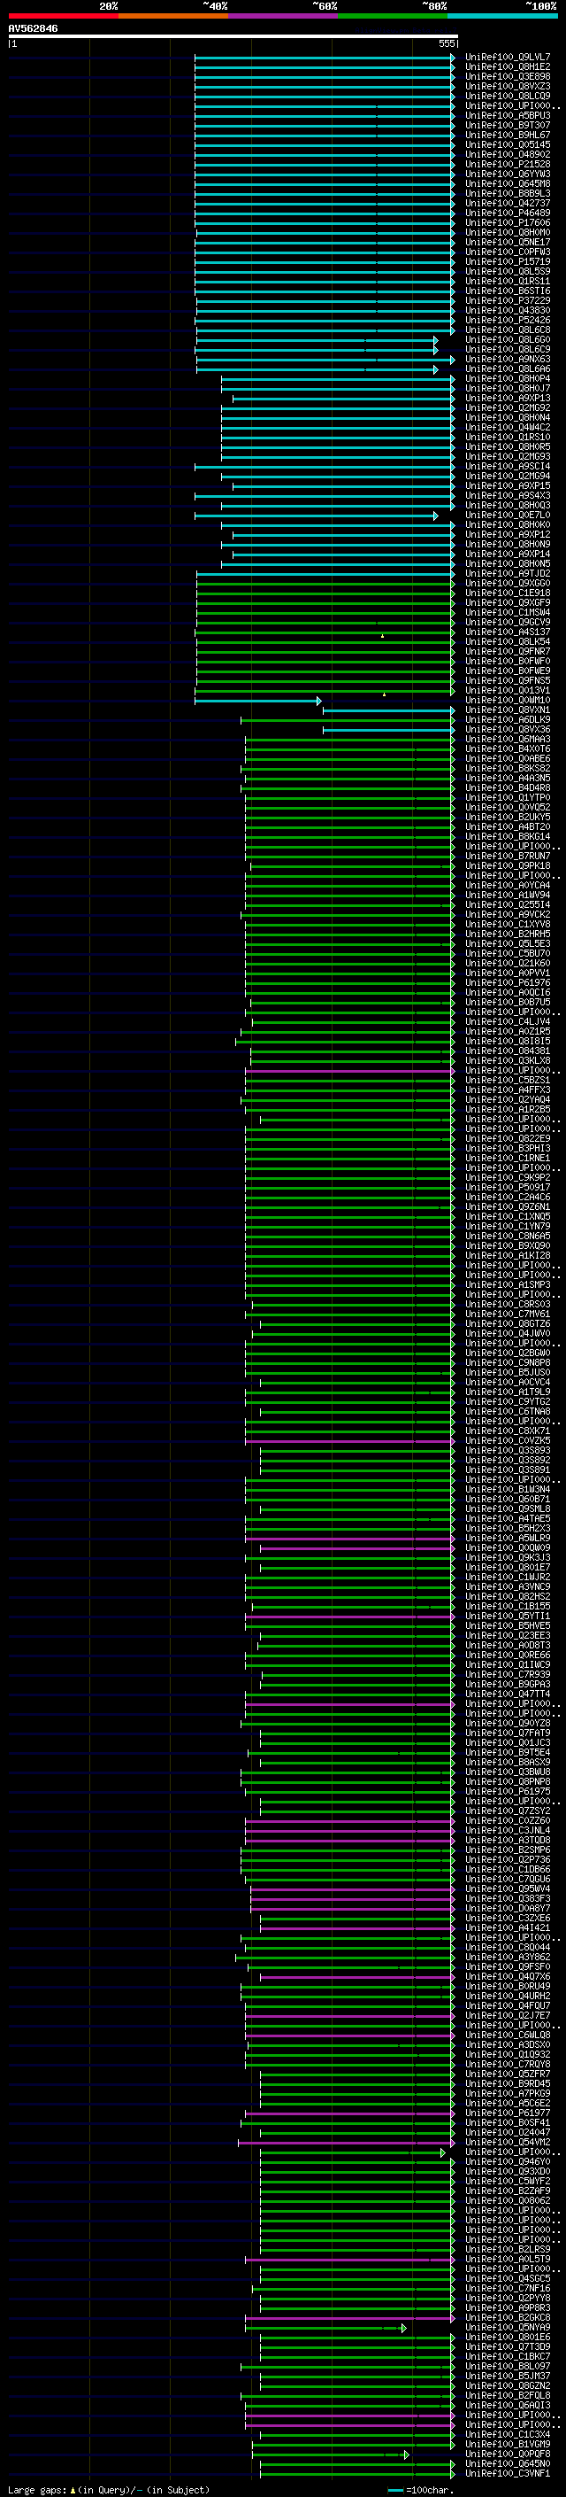Select the cyan ~100% identity legend segment
Viewport: 566px width, 2497px height.
(503, 16)
